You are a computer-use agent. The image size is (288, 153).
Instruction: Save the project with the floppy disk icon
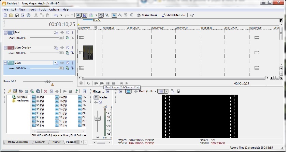pyautogui.click(x=17, y=15)
